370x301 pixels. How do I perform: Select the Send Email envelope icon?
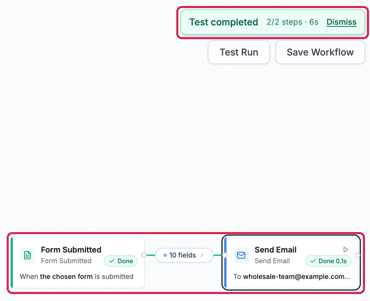tap(241, 255)
